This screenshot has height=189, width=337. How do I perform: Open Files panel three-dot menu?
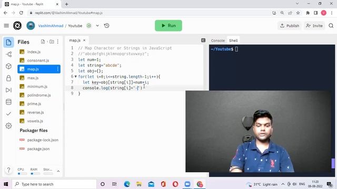click(x=57, y=41)
